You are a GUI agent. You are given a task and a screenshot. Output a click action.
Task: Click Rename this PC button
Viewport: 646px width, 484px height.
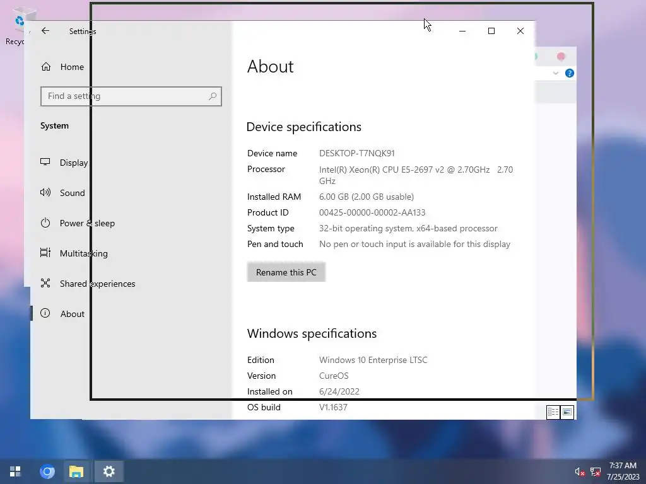(x=286, y=272)
